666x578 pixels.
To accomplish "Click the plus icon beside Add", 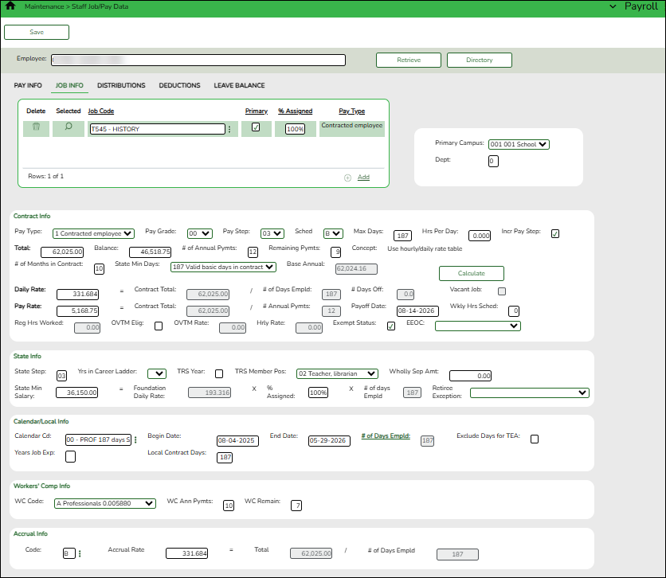I will click(x=347, y=178).
